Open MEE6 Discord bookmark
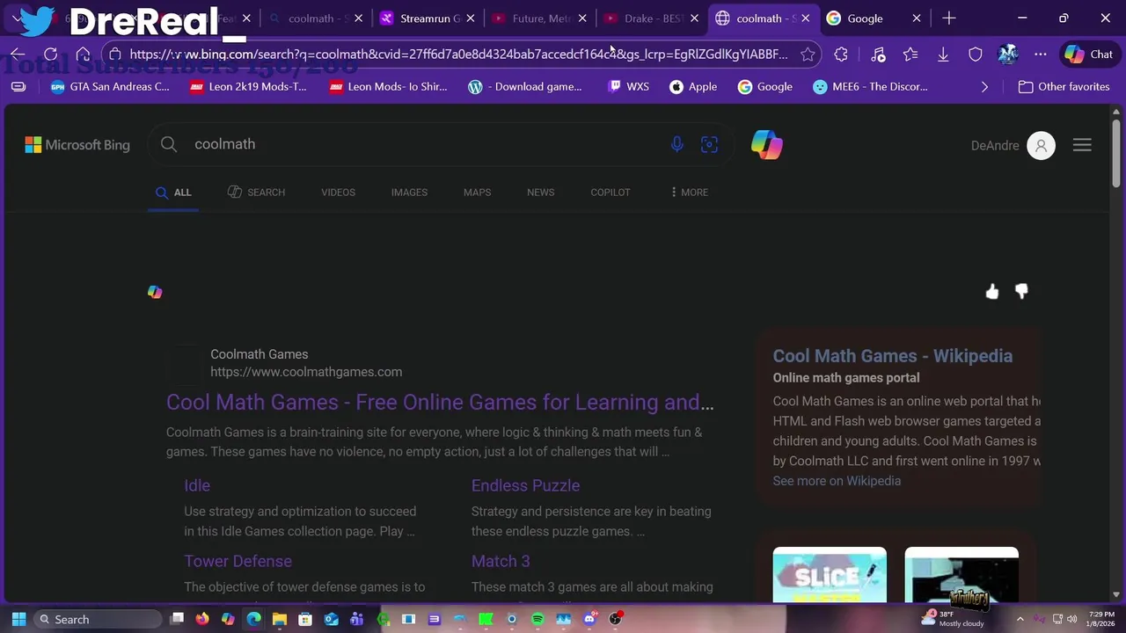Viewport: 1126px width, 633px height. pos(870,86)
